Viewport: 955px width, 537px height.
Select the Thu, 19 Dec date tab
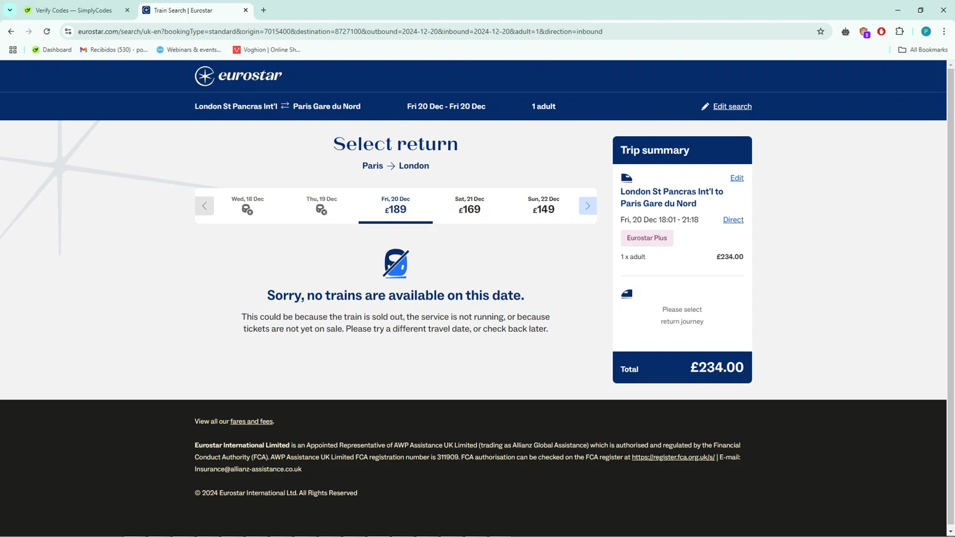coord(322,206)
